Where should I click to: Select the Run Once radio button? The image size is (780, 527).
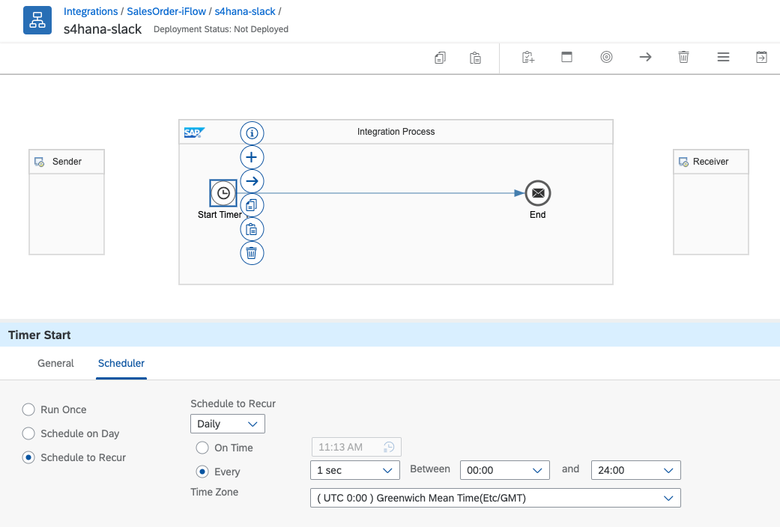(x=28, y=409)
